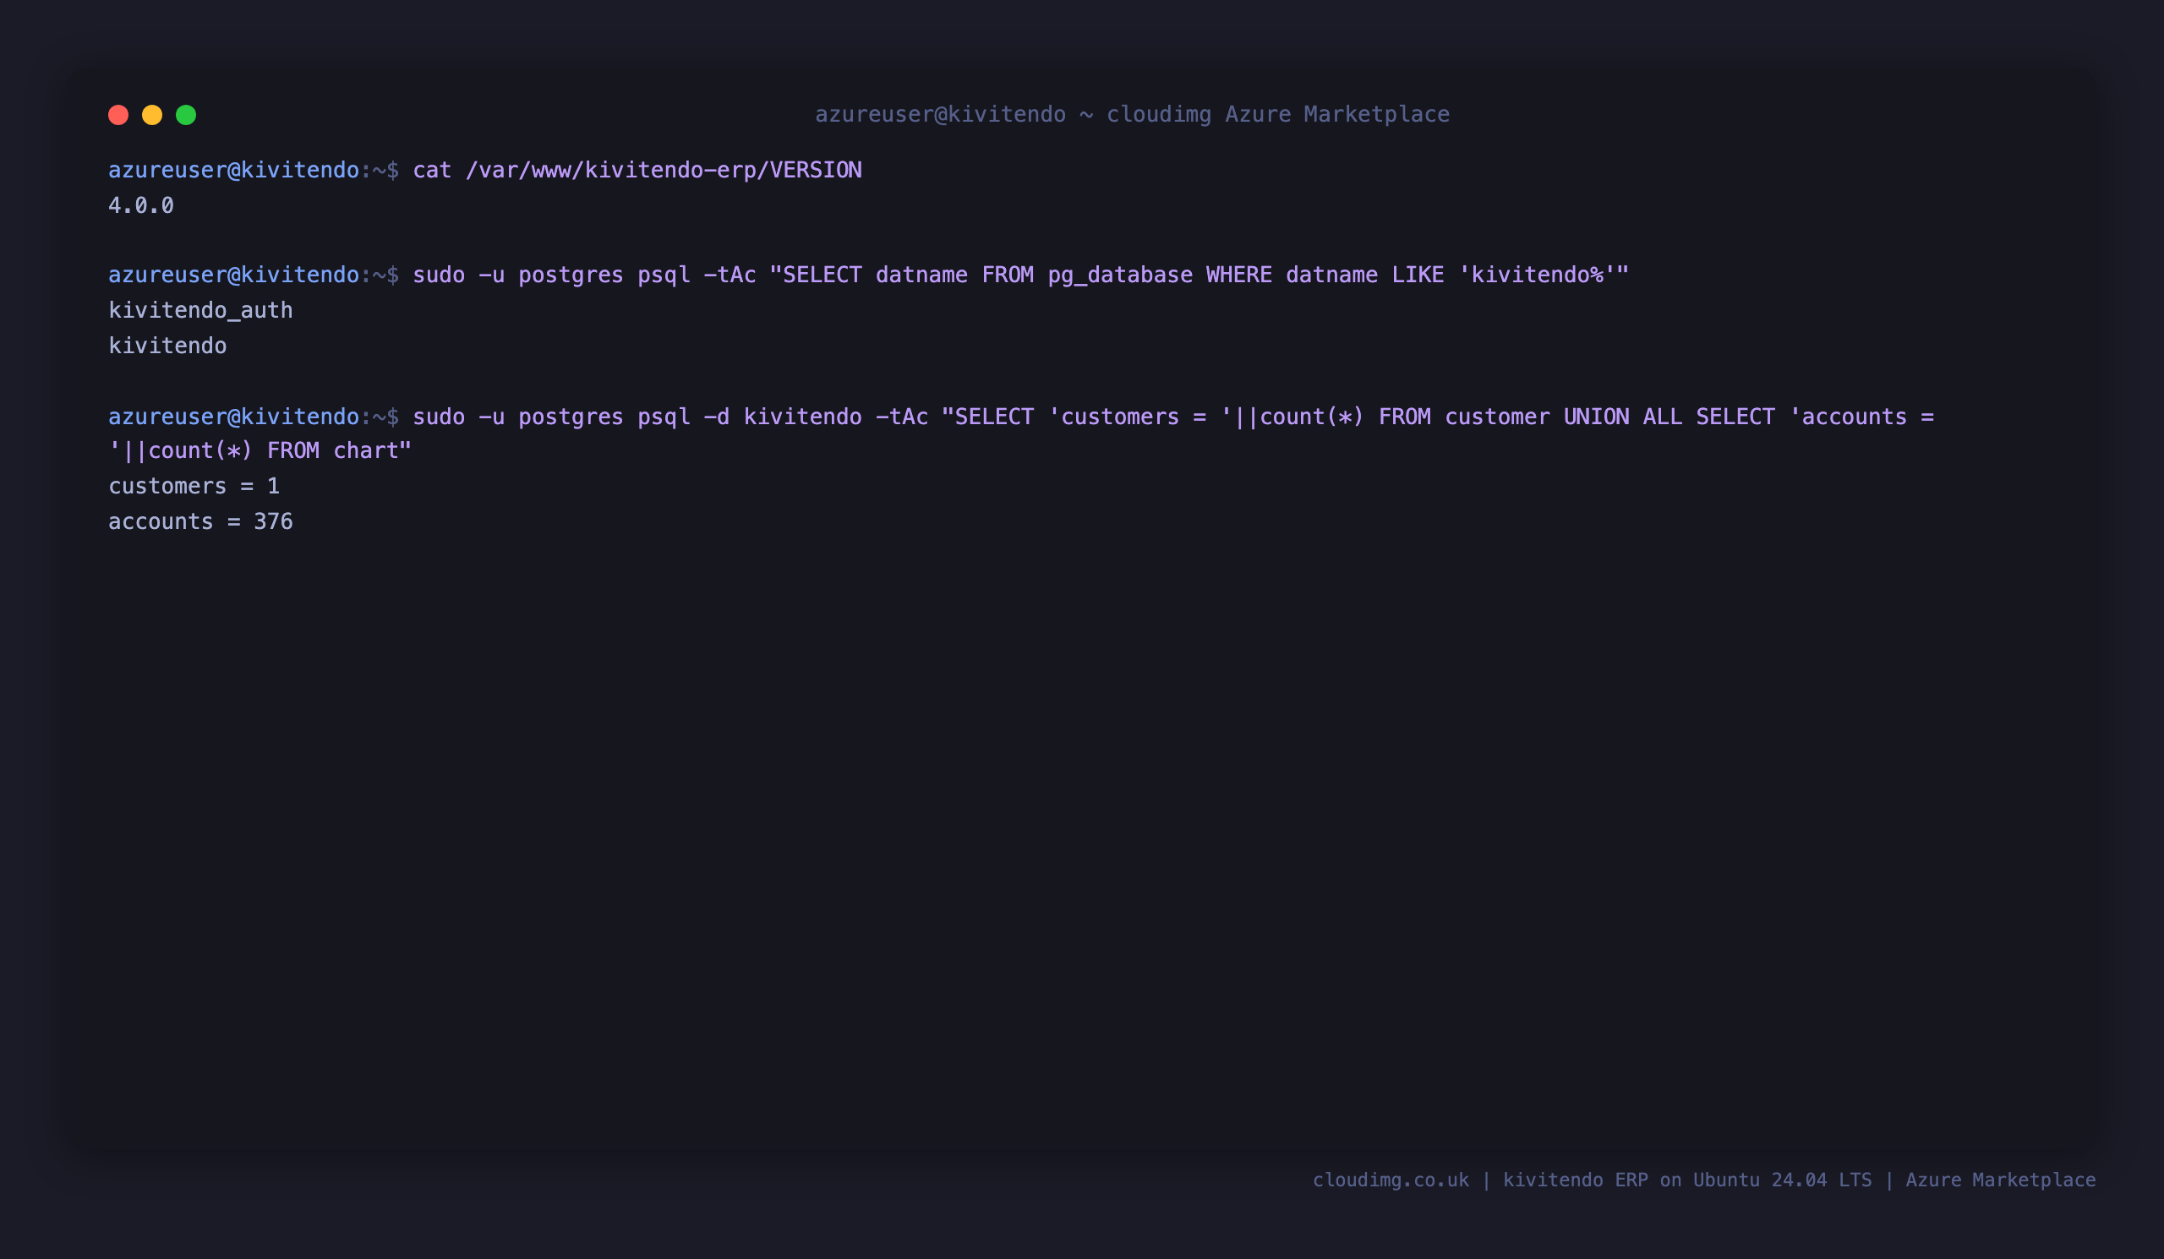2164x1259 pixels.
Task: Click the yellow minimize window dot
Action: pyautogui.click(x=152, y=115)
